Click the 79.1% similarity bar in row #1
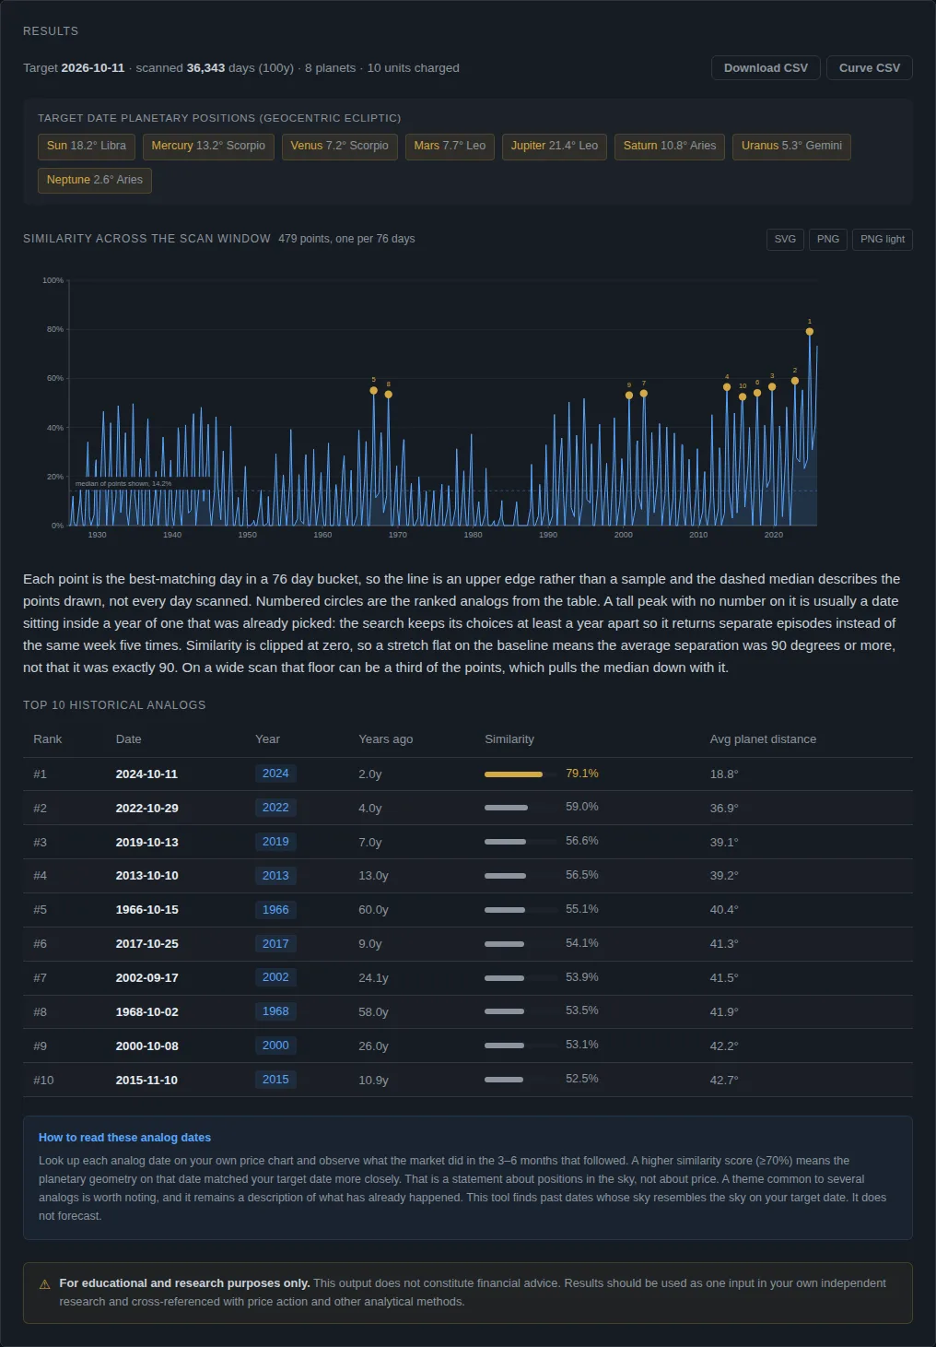The image size is (936, 1347). [x=521, y=774]
